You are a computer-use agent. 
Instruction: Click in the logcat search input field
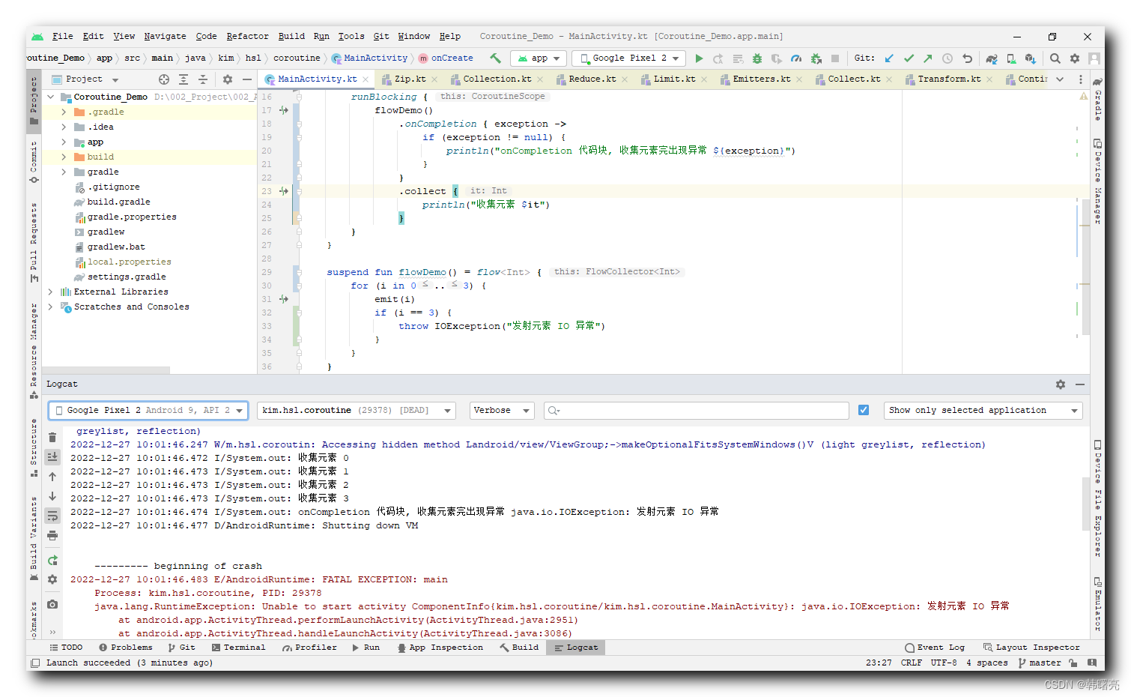pyautogui.click(x=696, y=411)
